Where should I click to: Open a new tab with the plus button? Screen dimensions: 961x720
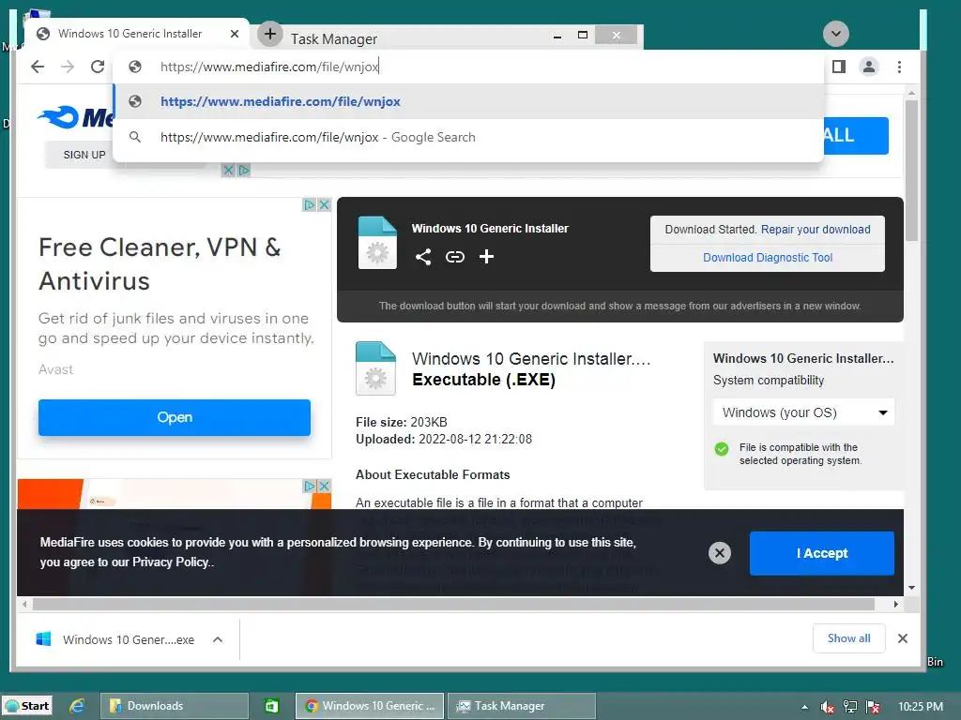click(x=269, y=34)
